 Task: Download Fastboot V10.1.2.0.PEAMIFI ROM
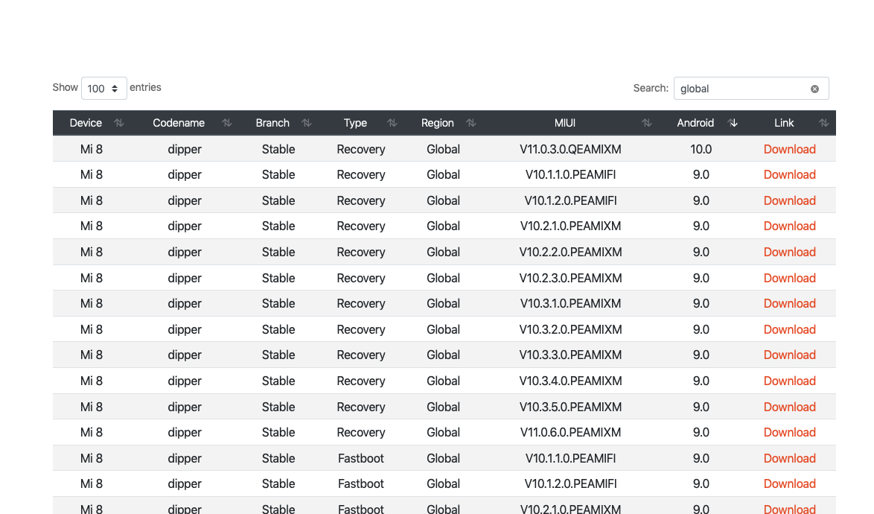point(789,483)
